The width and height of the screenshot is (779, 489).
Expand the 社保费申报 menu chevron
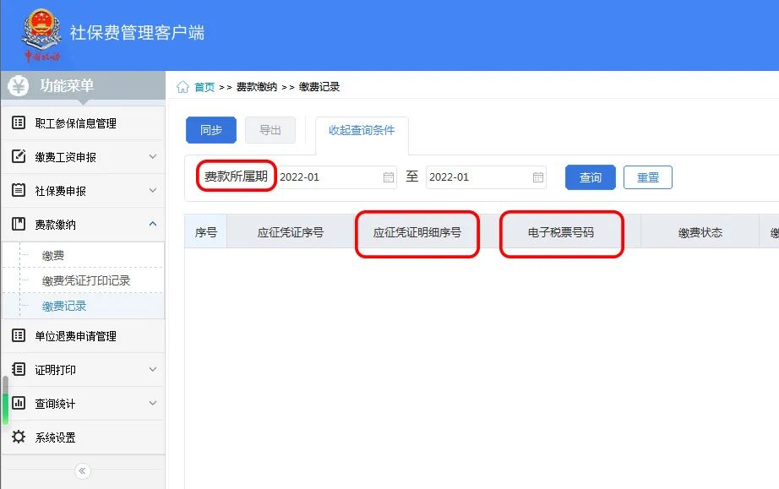coord(153,191)
